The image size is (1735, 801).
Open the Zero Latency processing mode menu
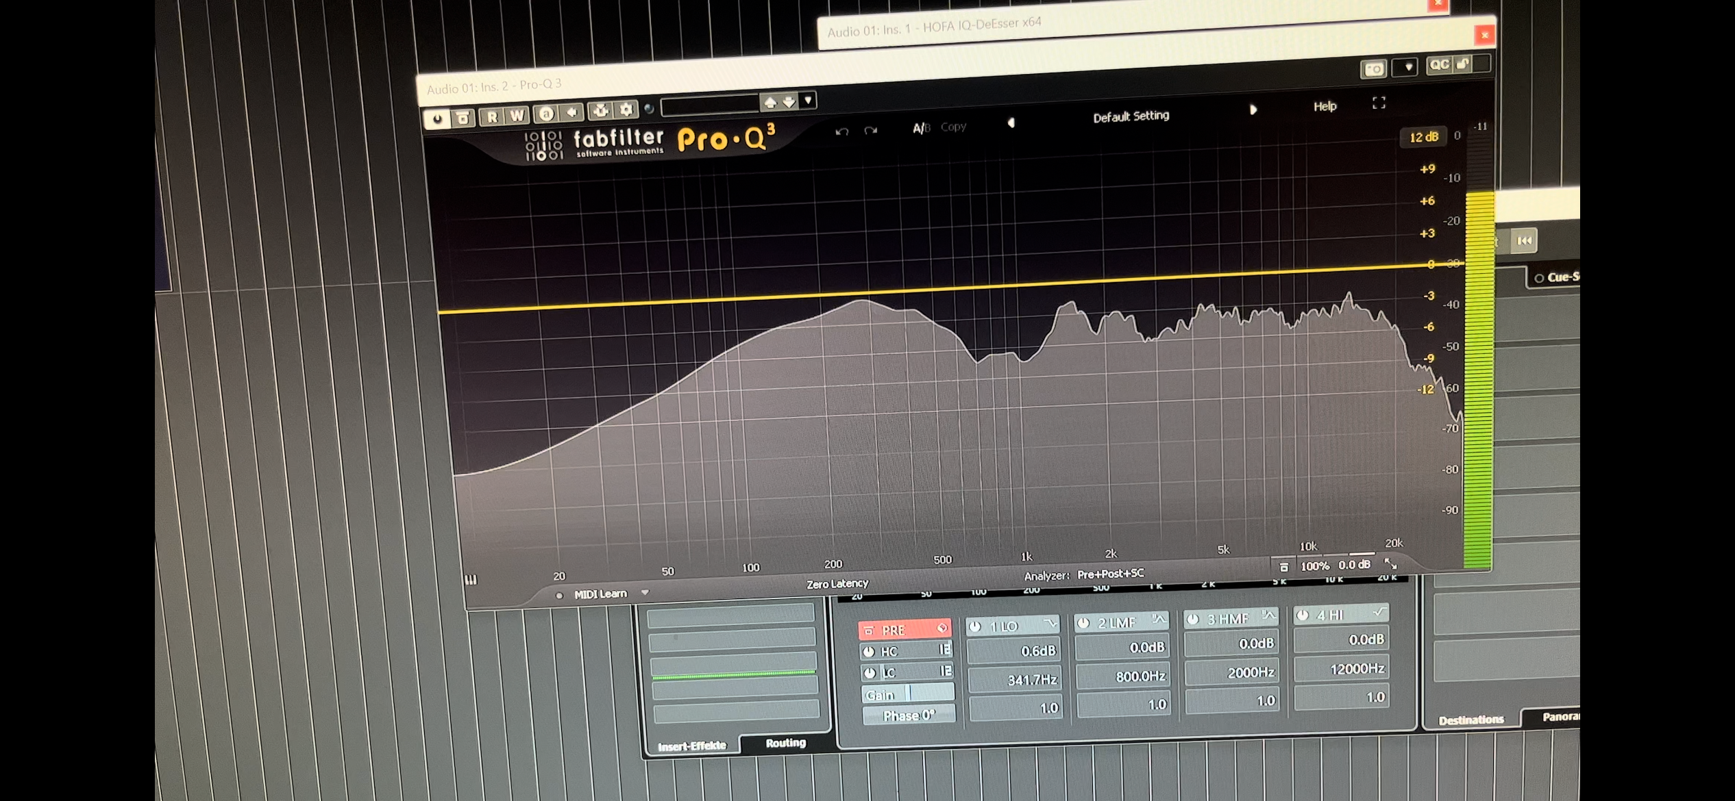[837, 584]
